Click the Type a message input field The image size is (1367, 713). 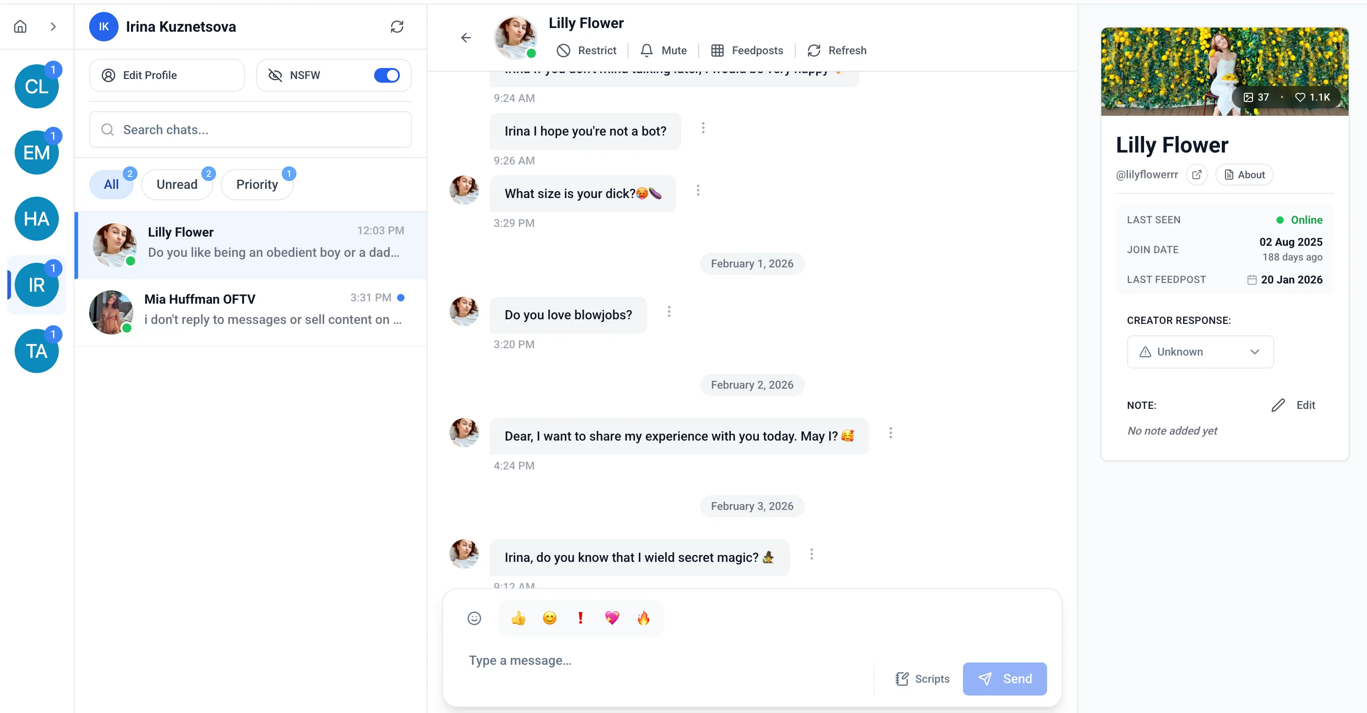637,661
